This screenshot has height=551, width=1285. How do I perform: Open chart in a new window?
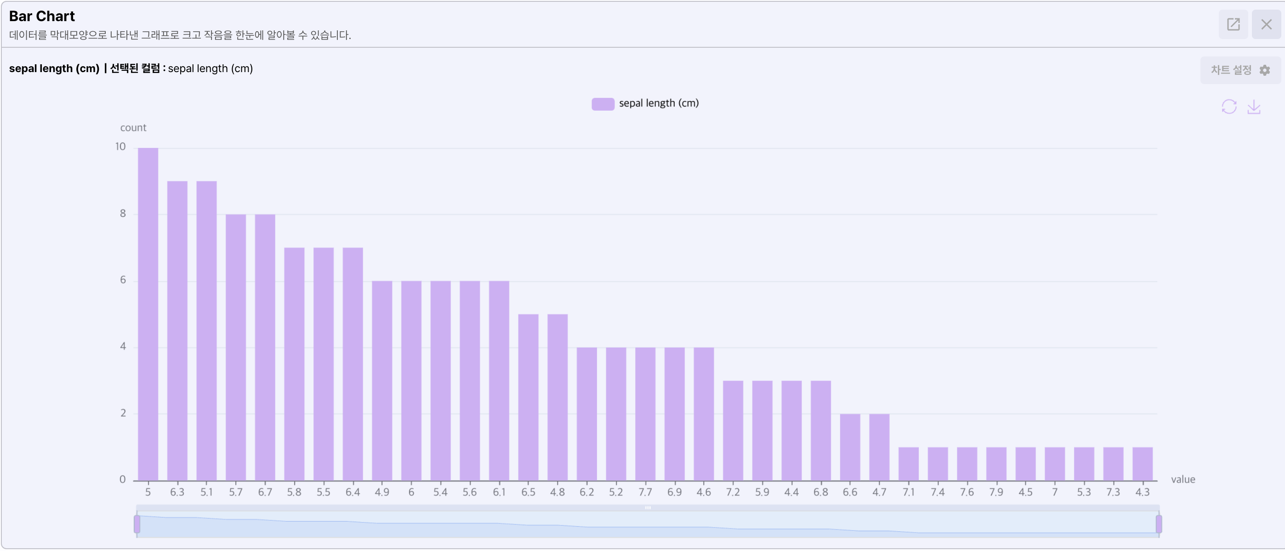coord(1233,24)
